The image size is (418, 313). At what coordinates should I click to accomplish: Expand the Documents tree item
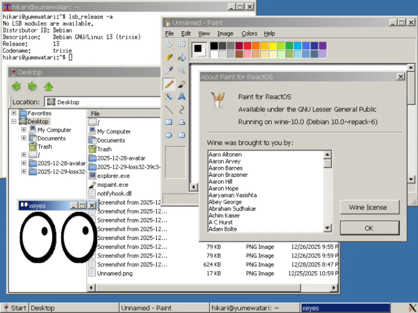click(x=23, y=138)
